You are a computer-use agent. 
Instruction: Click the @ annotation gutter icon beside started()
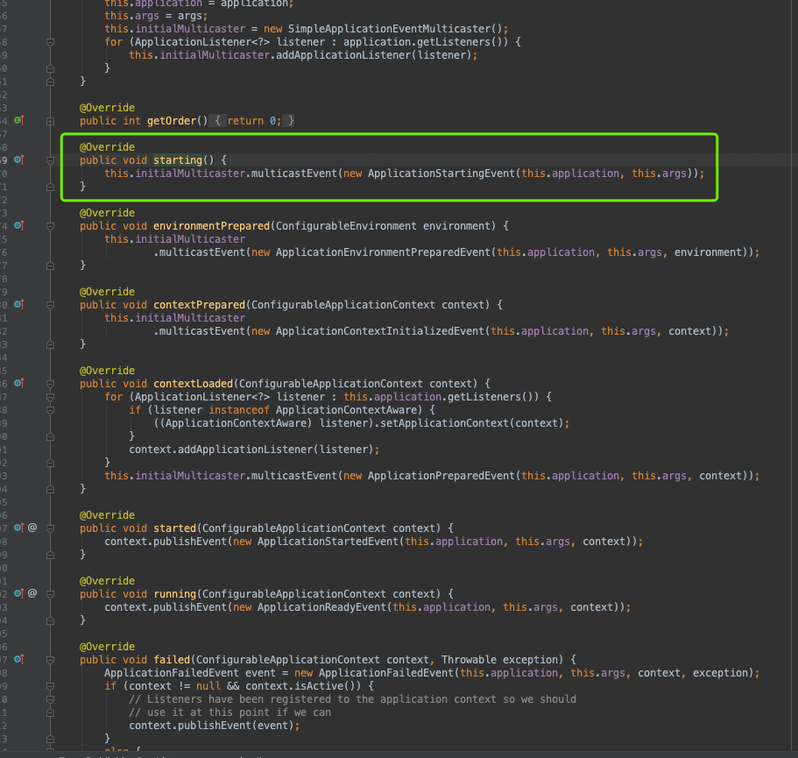pos(32,528)
